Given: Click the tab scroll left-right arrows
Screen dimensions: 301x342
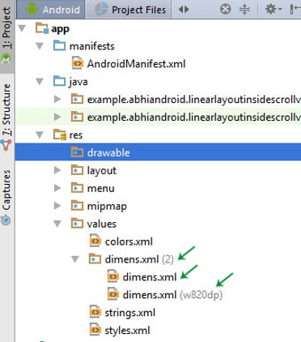Looking at the screenshot, I should pyautogui.click(x=184, y=10).
